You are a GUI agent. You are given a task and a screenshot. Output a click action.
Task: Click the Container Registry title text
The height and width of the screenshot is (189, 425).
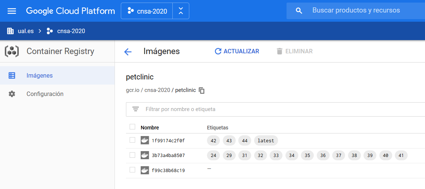pyautogui.click(x=60, y=51)
